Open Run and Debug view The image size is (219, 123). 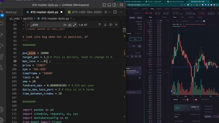(x=1, y=45)
